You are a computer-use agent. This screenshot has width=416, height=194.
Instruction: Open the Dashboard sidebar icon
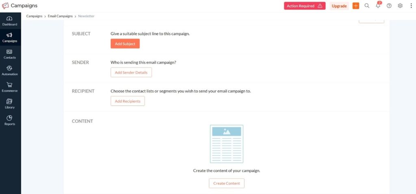[10, 19]
